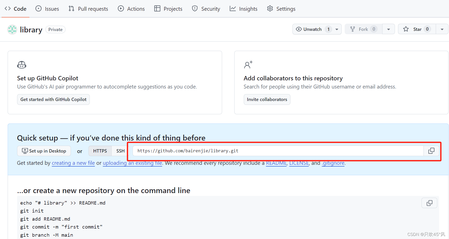Click the Settings gear icon

(x=270, y=8)
